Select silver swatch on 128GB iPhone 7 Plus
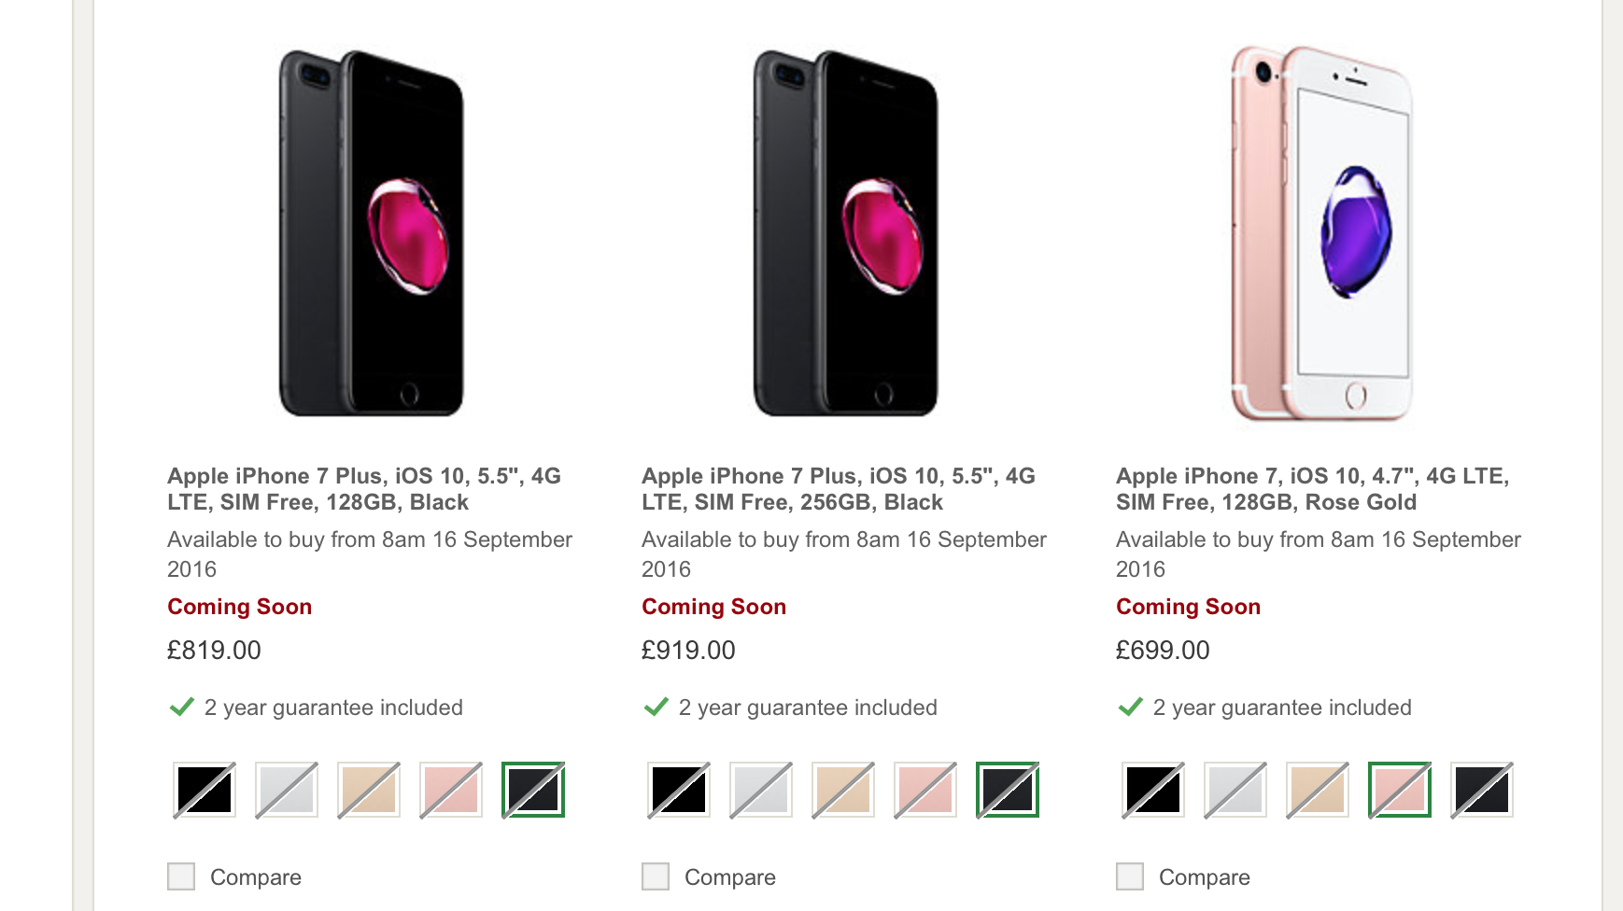Viewport: 1623px width, 911px height. [x=287, y=790]
